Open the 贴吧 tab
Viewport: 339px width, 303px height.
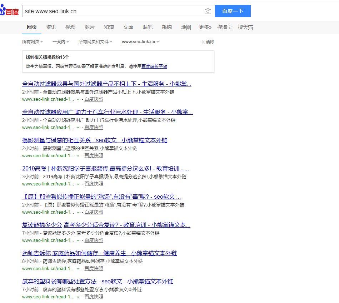148,27
